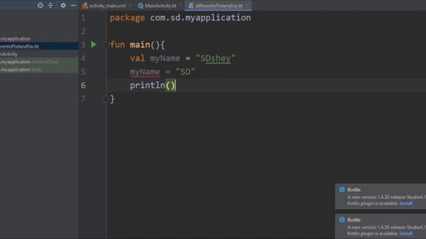Image resolution: width=426 pixels, height=239 pixels.
Task: Click the lower Kotlin notification title
Action: pyautogui.click(x=353, y=220)
